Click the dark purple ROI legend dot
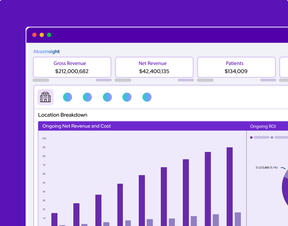Image resolution: width=288 pixels, height=226 pixels. tap(251, 138)
